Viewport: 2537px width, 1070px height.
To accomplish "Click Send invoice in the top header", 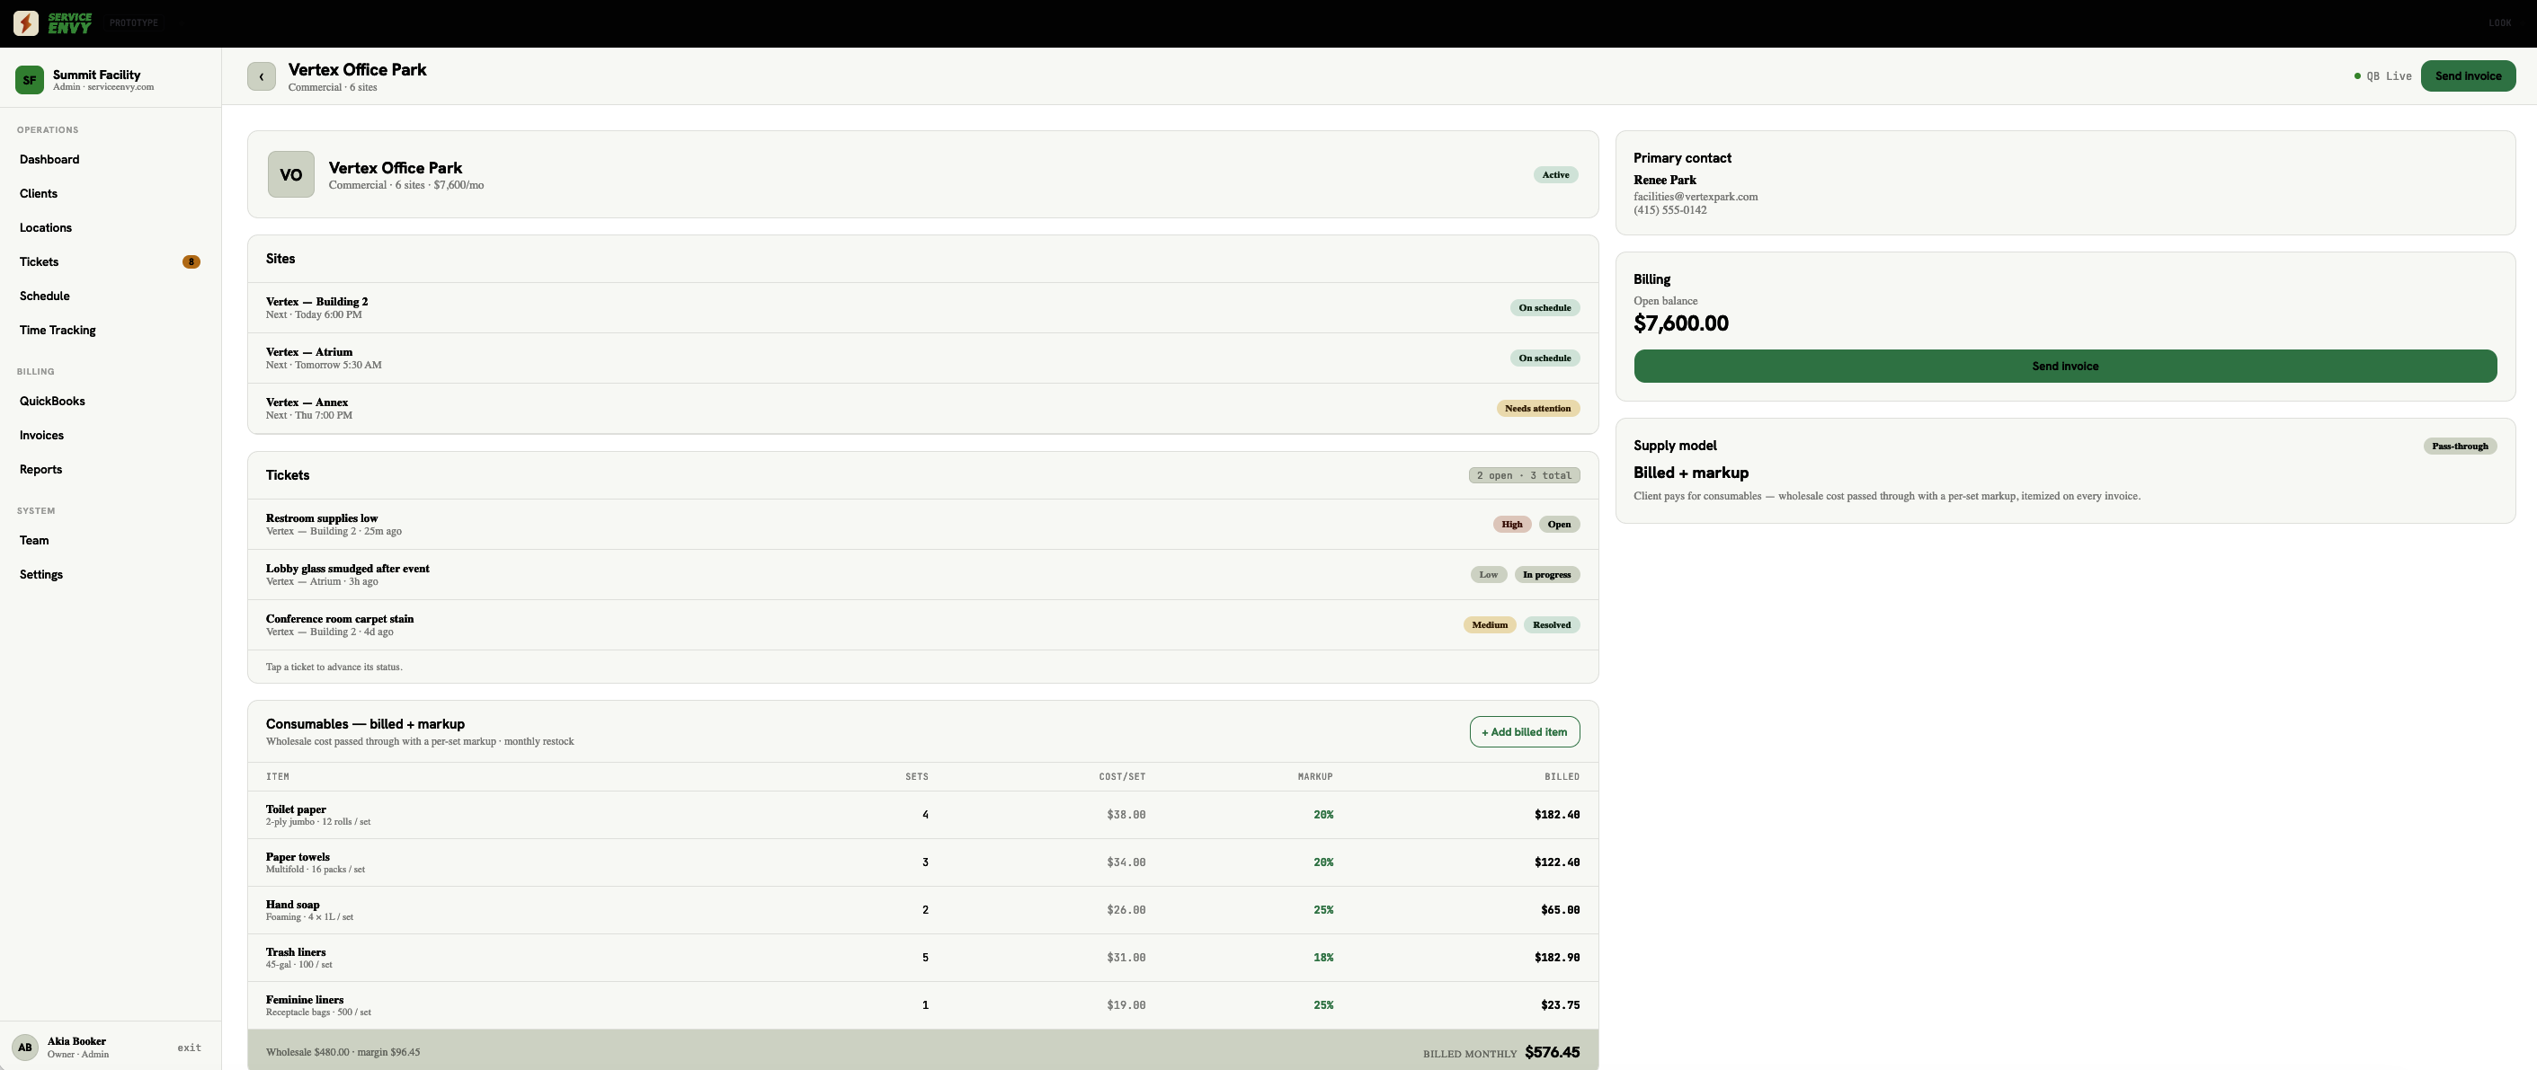I will click(x=2468, y=75).
